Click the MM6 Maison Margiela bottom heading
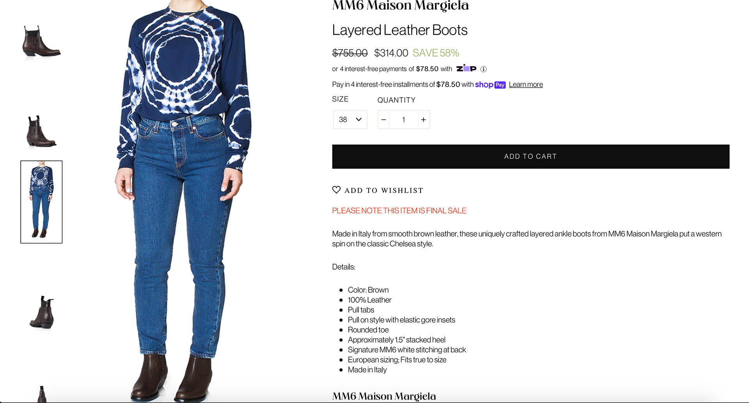This screenshot has height=403, width=749. coord(384,396)
